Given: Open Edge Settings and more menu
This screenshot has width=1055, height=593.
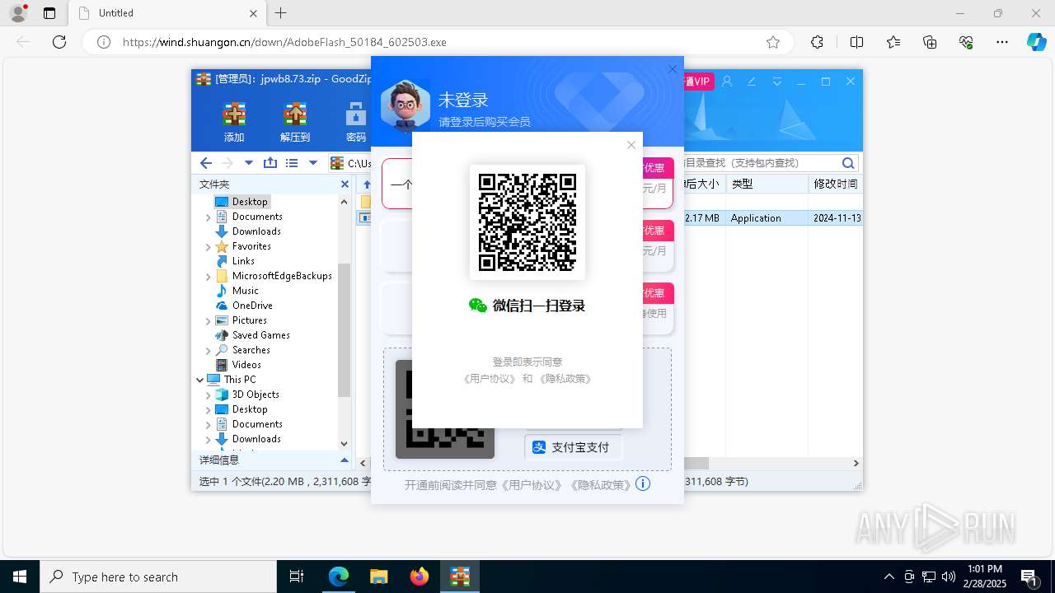Looking at the screenshot, I should (1002, 42).
